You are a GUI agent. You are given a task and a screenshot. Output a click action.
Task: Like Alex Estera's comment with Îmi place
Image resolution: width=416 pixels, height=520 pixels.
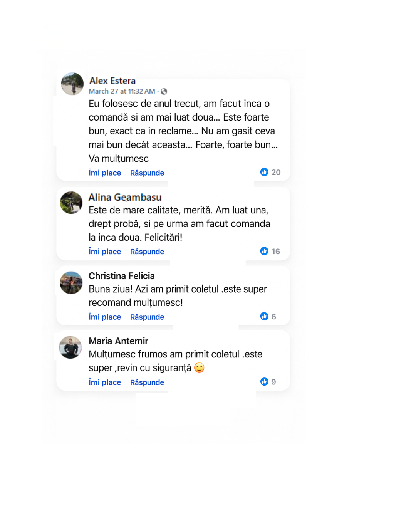pos(105,173)
